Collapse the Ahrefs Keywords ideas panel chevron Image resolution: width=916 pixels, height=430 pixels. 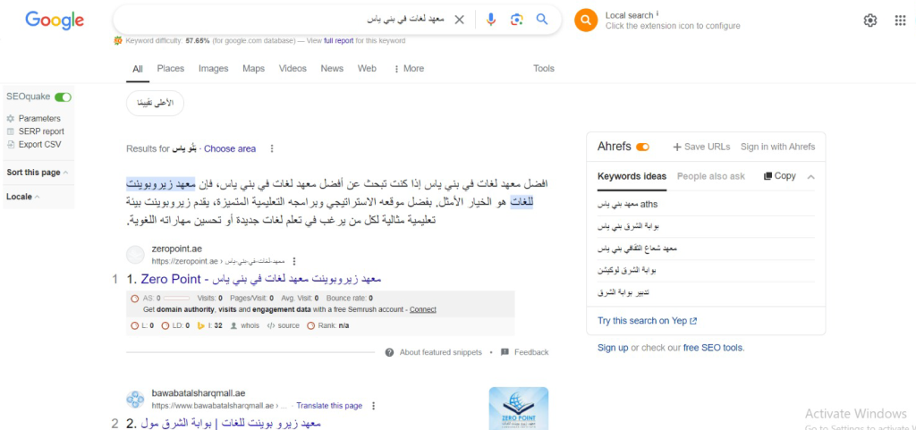point(810,177)
